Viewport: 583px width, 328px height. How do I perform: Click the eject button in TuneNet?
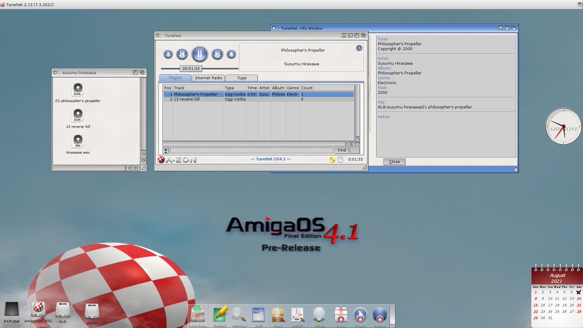[168, 54]
